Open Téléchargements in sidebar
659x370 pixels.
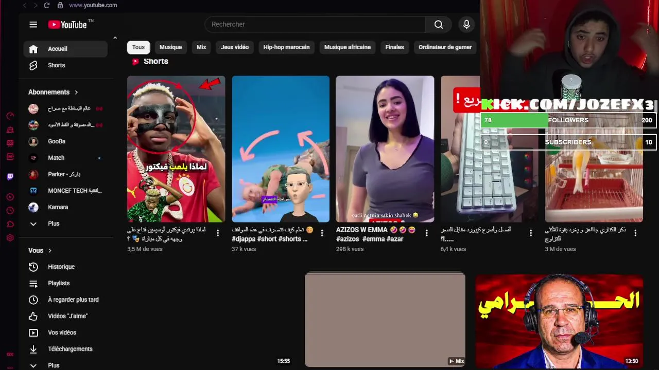click(65, 349)
